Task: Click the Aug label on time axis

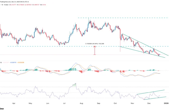Action: point(82,103)
